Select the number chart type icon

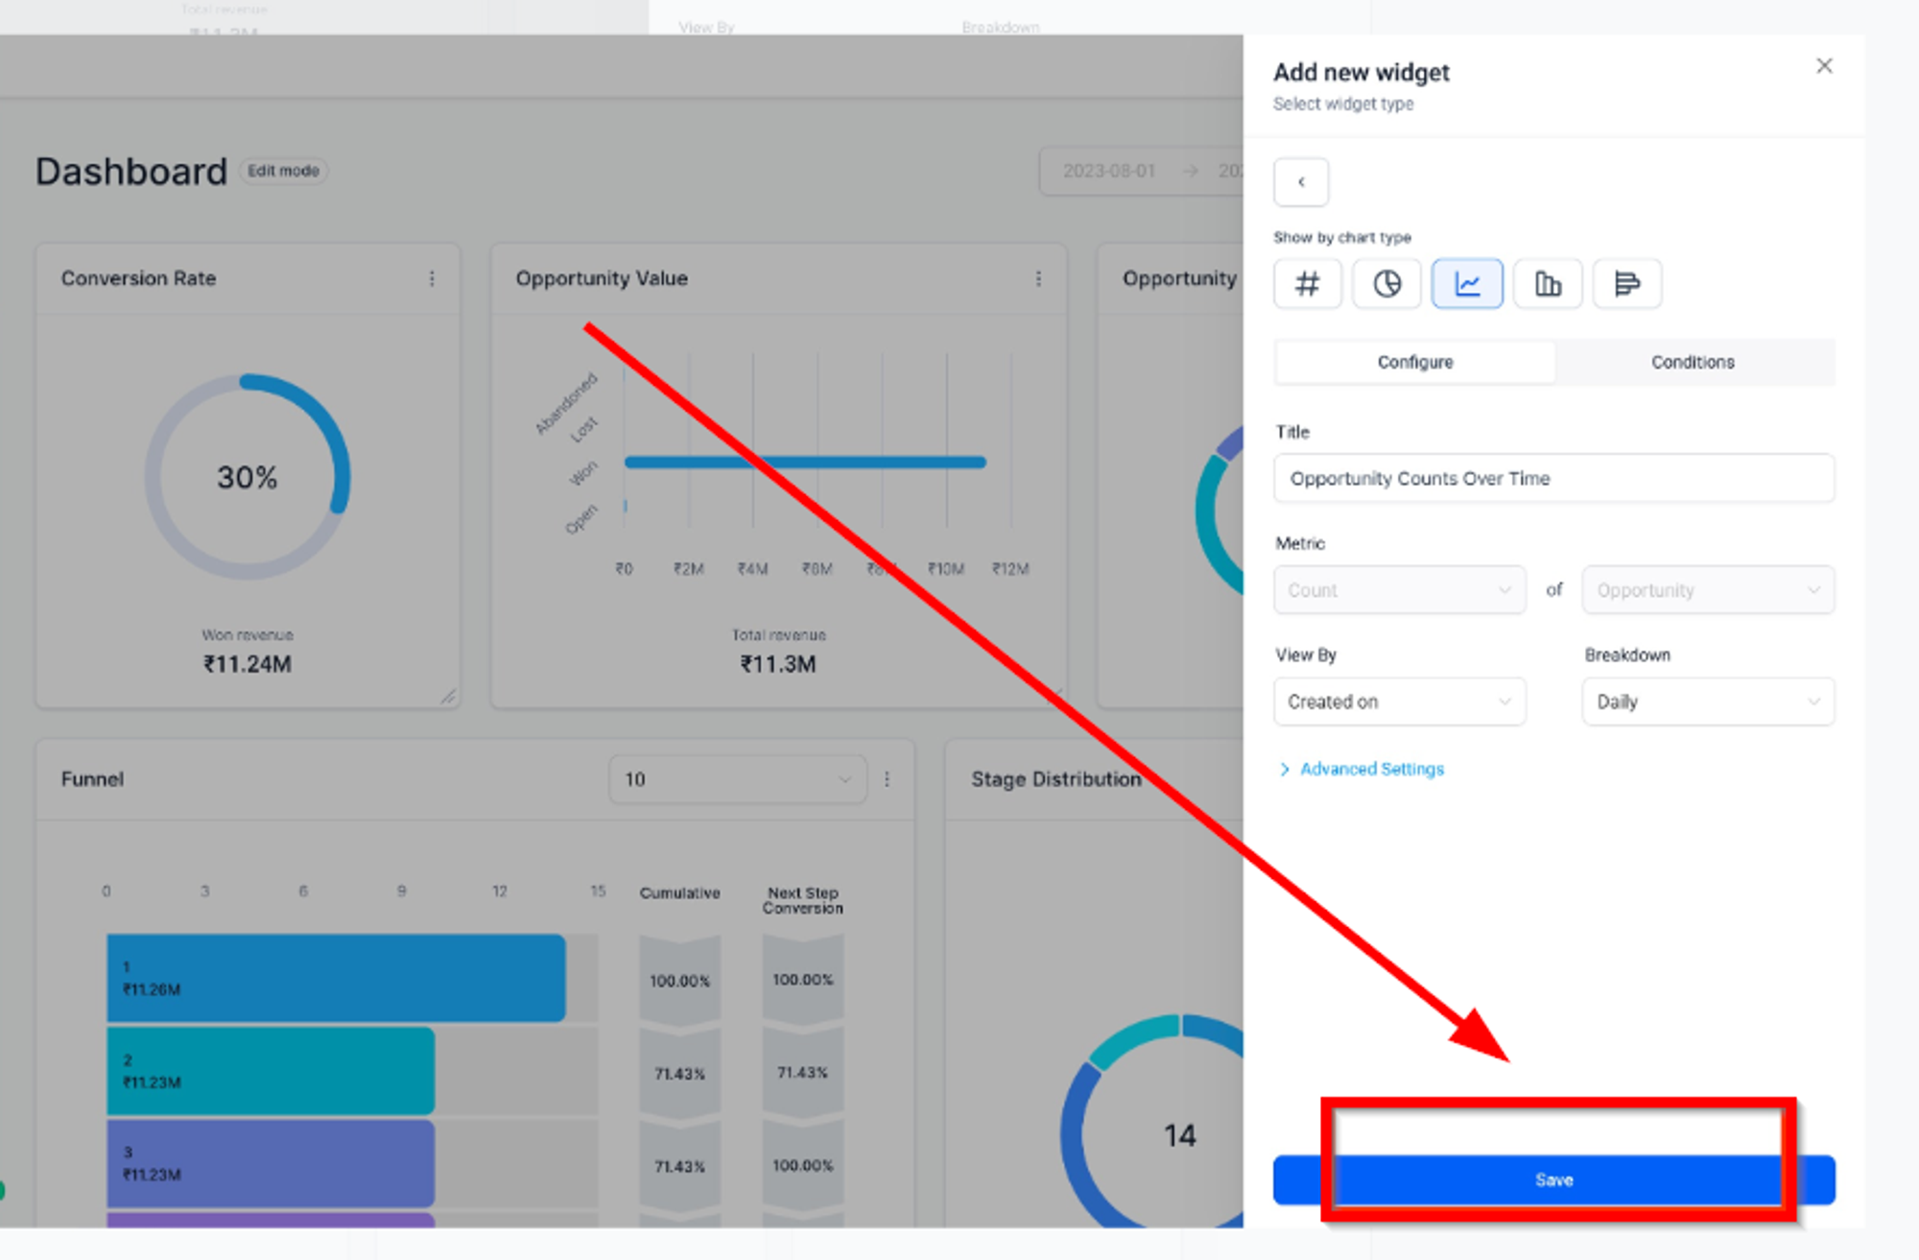point(1307,284)
